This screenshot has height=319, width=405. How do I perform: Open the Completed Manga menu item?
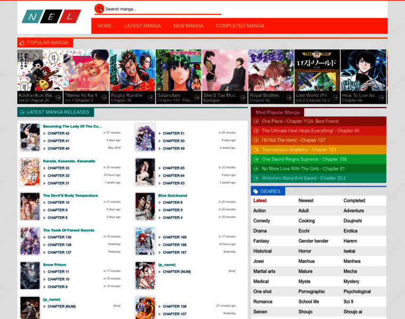[x=240, y=26]
